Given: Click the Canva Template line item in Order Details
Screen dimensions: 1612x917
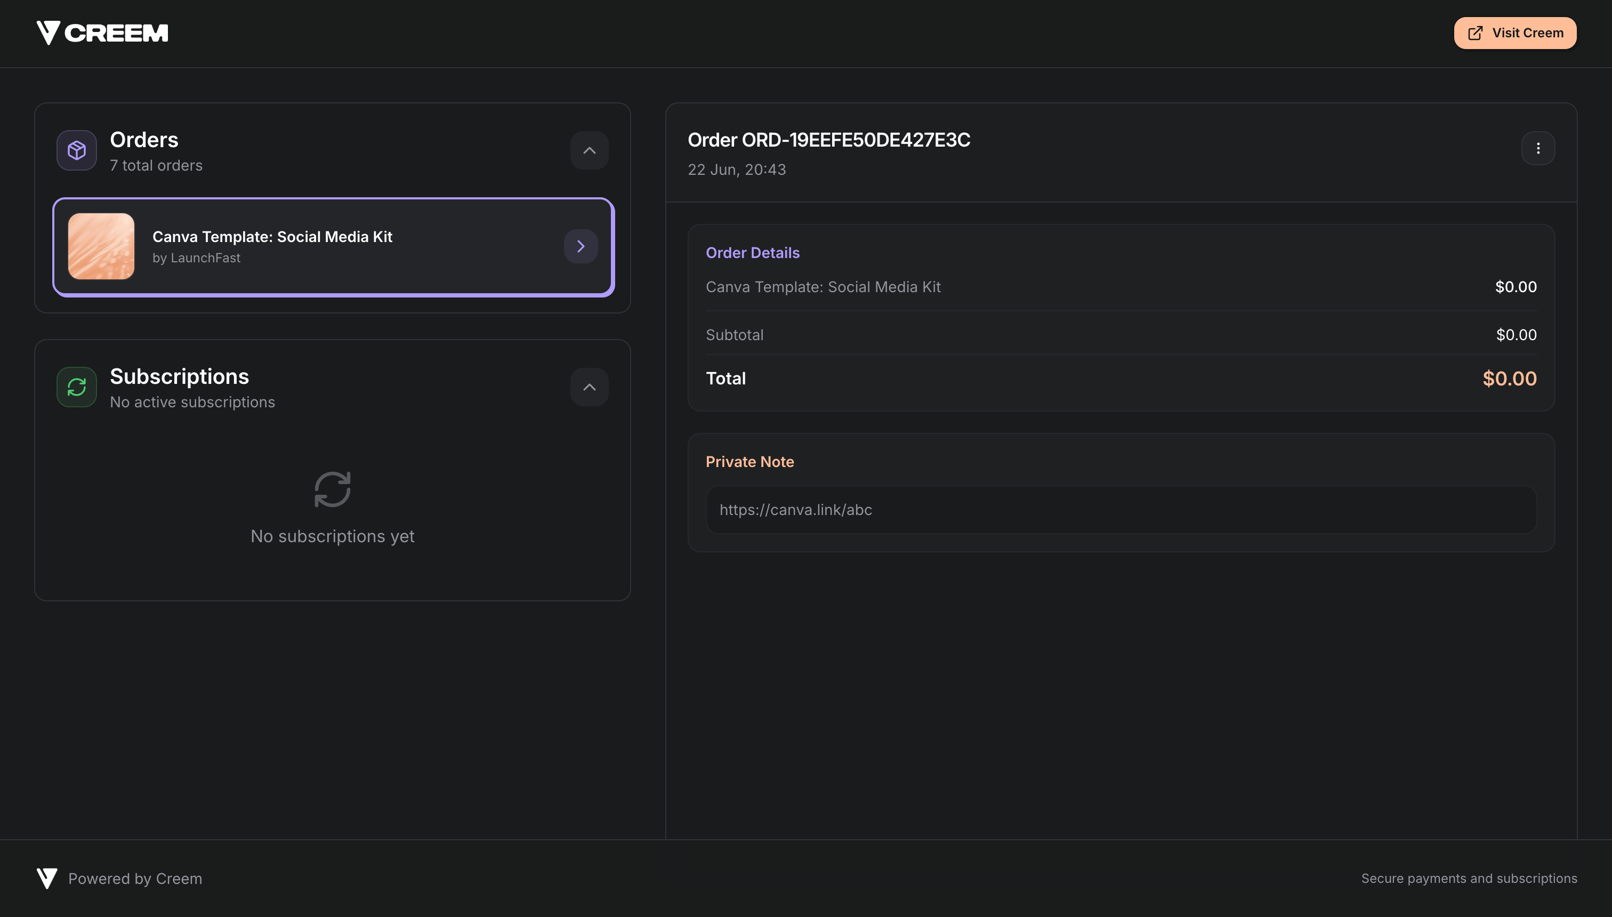Looking at the screenshot, I should (823, 287).
